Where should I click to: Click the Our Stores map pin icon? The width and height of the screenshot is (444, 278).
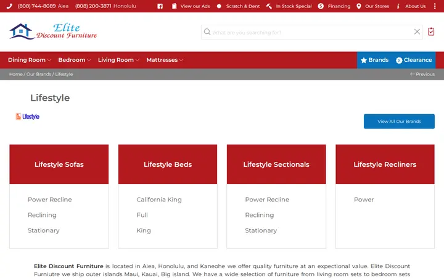coord(359,6)
